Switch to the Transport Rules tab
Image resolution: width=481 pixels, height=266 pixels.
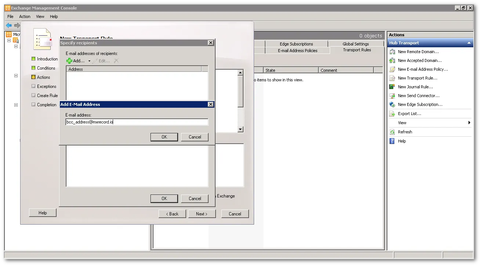tap(356, 50)
